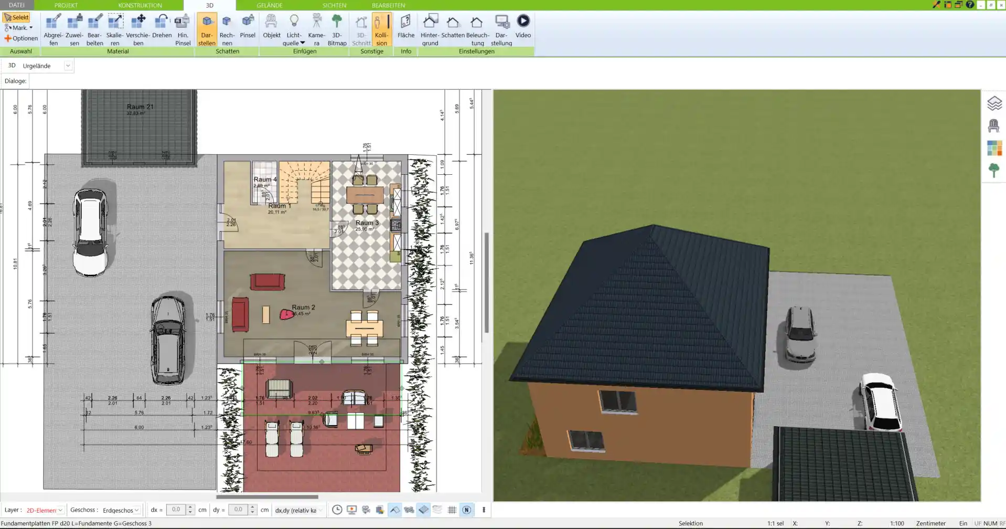1006x529 pixels.
Task: Click the Selekt button
Action: click(17, 17)
